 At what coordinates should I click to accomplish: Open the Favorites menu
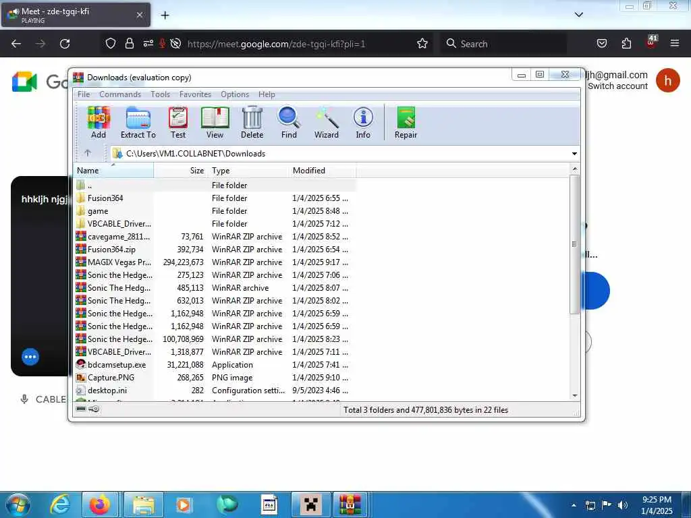click(195, 94)
